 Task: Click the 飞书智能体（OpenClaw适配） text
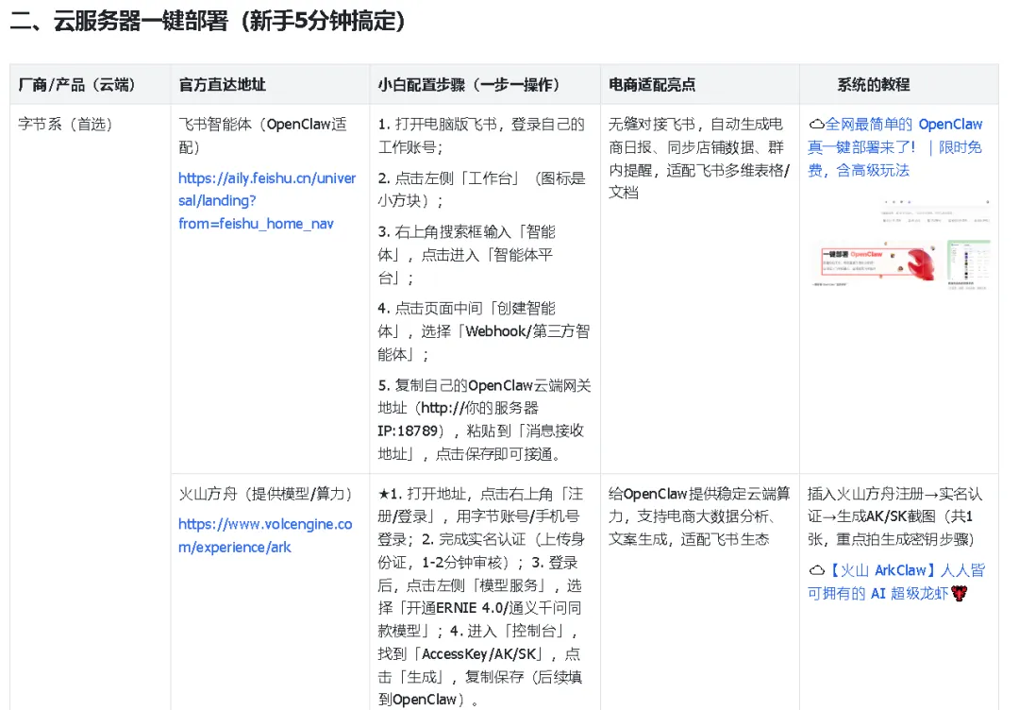coord(262,135)
